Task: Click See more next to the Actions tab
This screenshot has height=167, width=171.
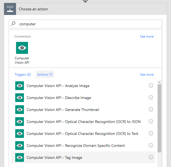Action: [147, 75]
